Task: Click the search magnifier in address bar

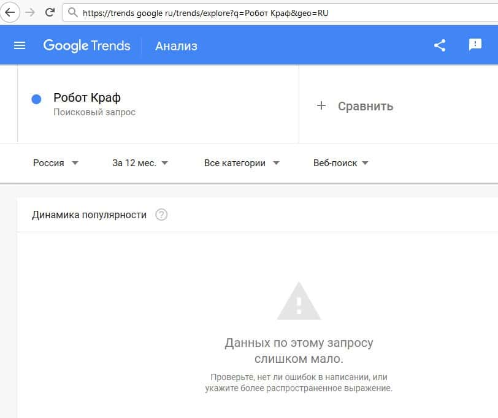Action: (x=73, y=12)
